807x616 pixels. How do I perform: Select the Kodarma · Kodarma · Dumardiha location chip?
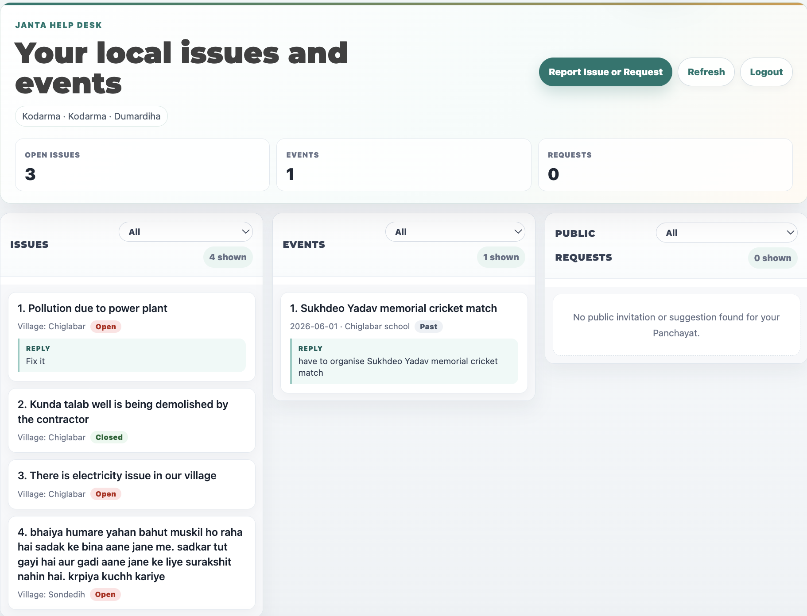click(91, 116)
